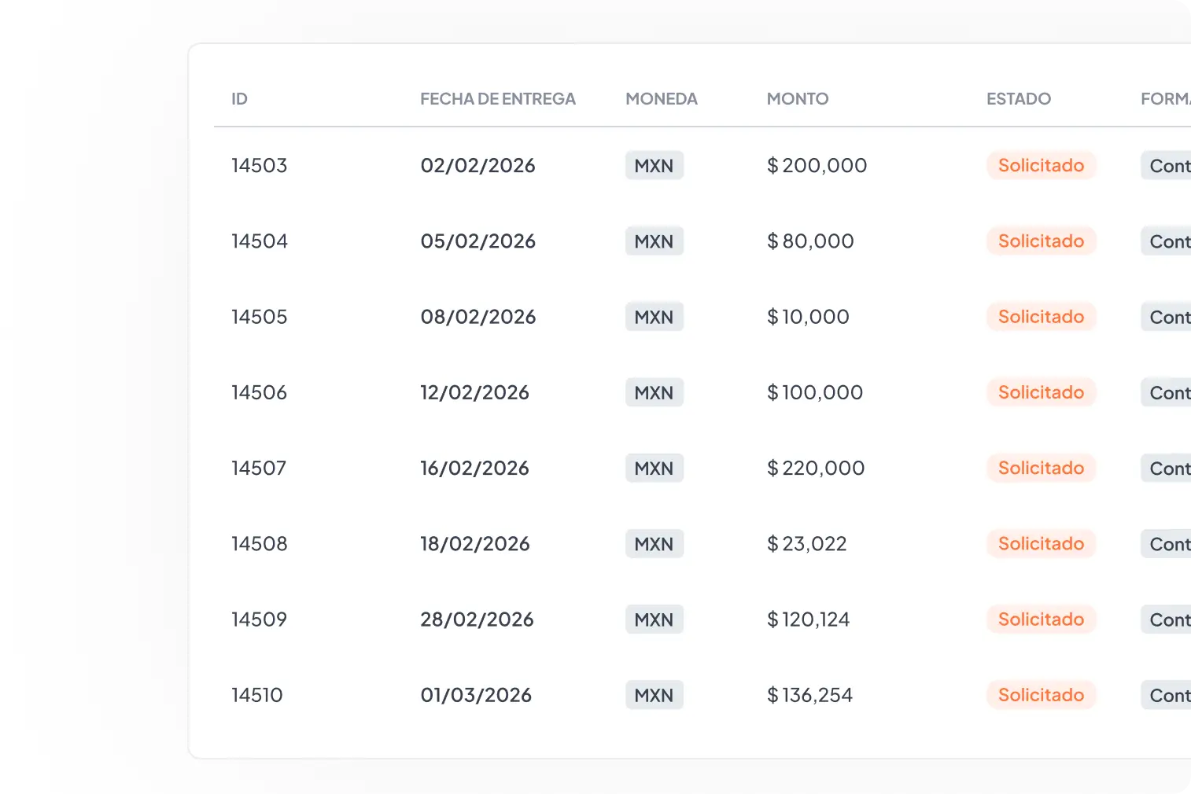The height and width of the screenshot is (794, 1191).
Task: Click the MONEDA column header
Action: 661,98
